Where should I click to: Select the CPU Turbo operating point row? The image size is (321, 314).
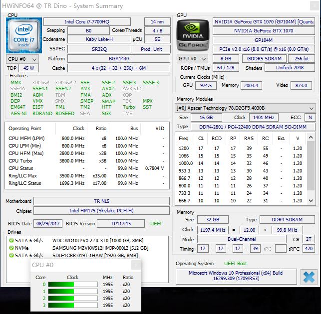[x=87, y=161]
